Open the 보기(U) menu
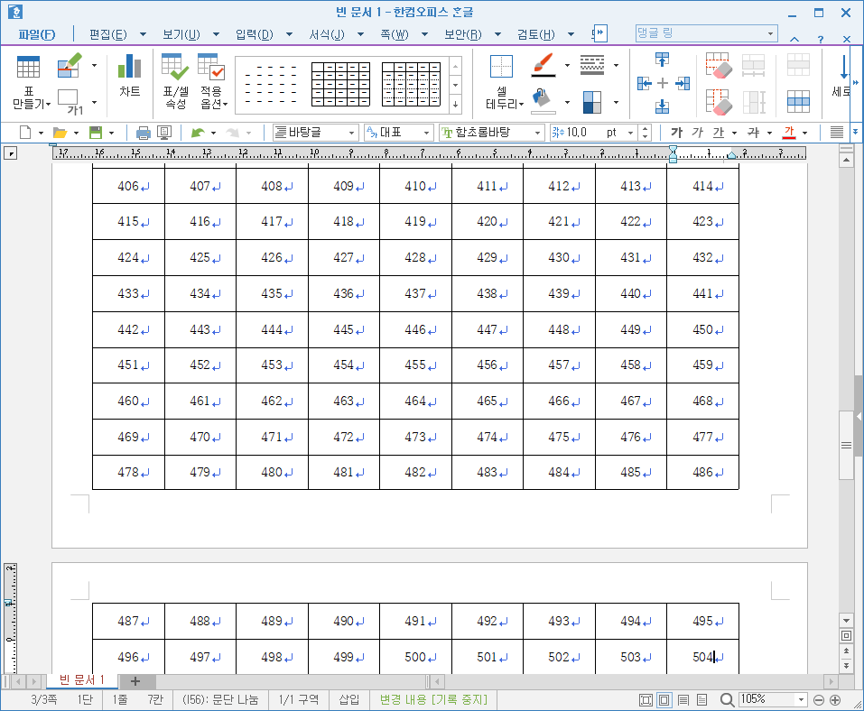Image resolution: width=864 pixels, height=711 pixels. click(x=181, y=34)
